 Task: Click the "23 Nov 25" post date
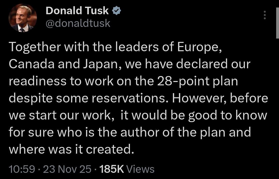[67, 169]
